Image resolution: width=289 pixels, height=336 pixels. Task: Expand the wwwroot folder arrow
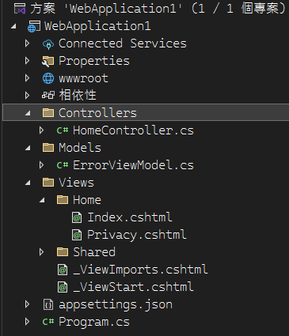click(27, 78)
